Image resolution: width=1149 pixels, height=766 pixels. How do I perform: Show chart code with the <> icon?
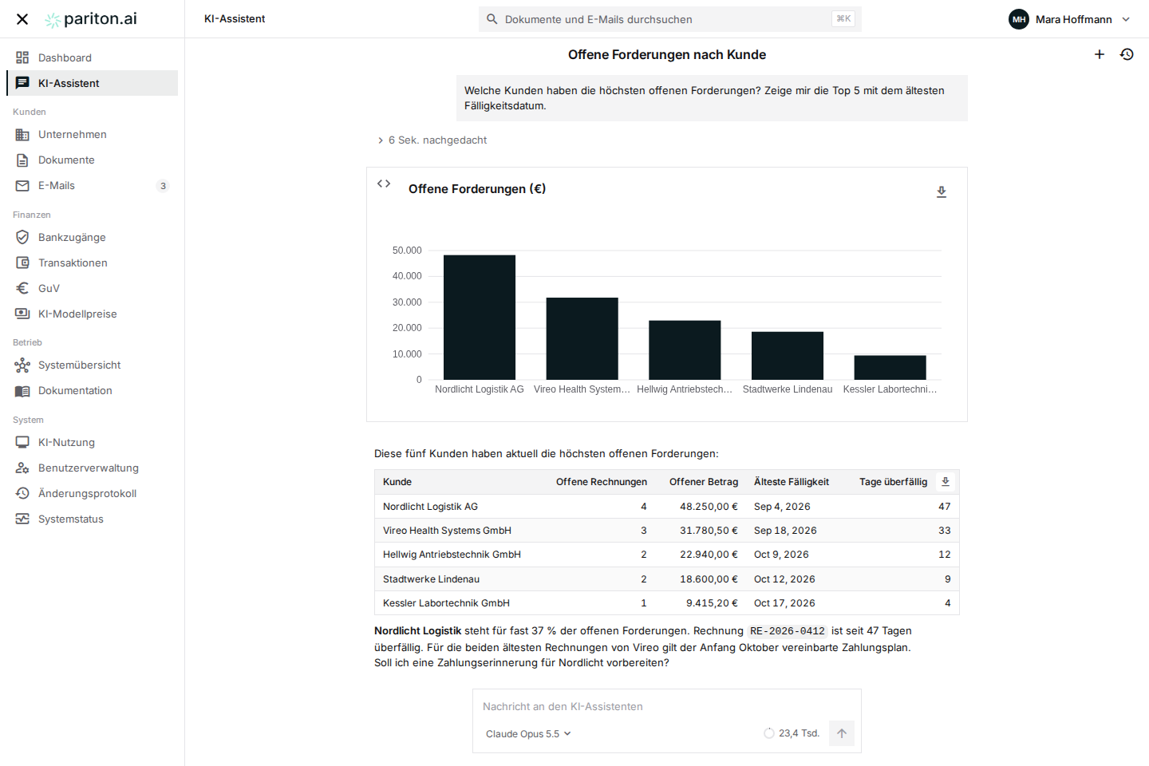[x=384, y=184]
